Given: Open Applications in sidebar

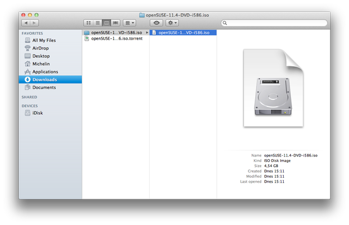Looking at the screenshot, I should pos(50,72).
